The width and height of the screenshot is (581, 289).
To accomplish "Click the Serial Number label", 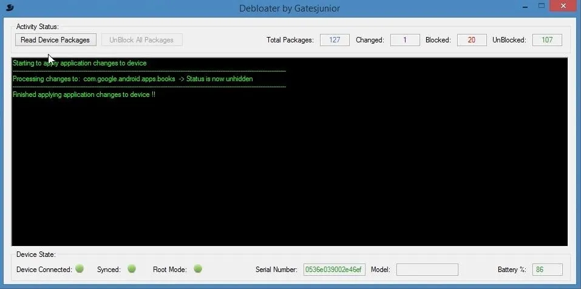I will point(276,270).
